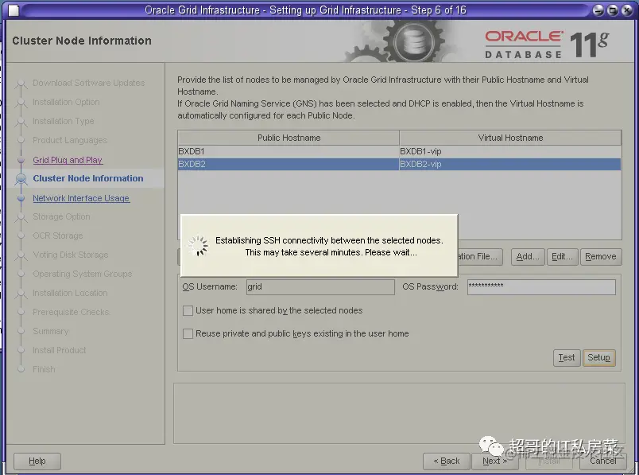Go to Network Interface Usage step
This screenshot has height=475, width=639.
click(x=81, y=198)
